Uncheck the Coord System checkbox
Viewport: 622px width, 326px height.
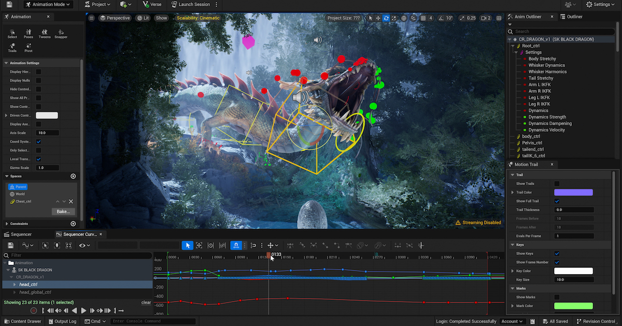pos(38,142)
